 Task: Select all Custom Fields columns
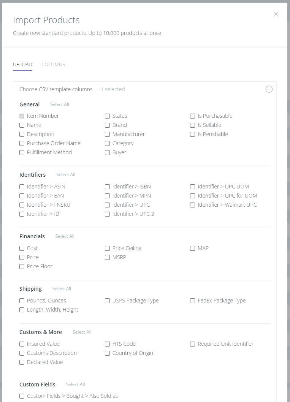tap(75, 384)
